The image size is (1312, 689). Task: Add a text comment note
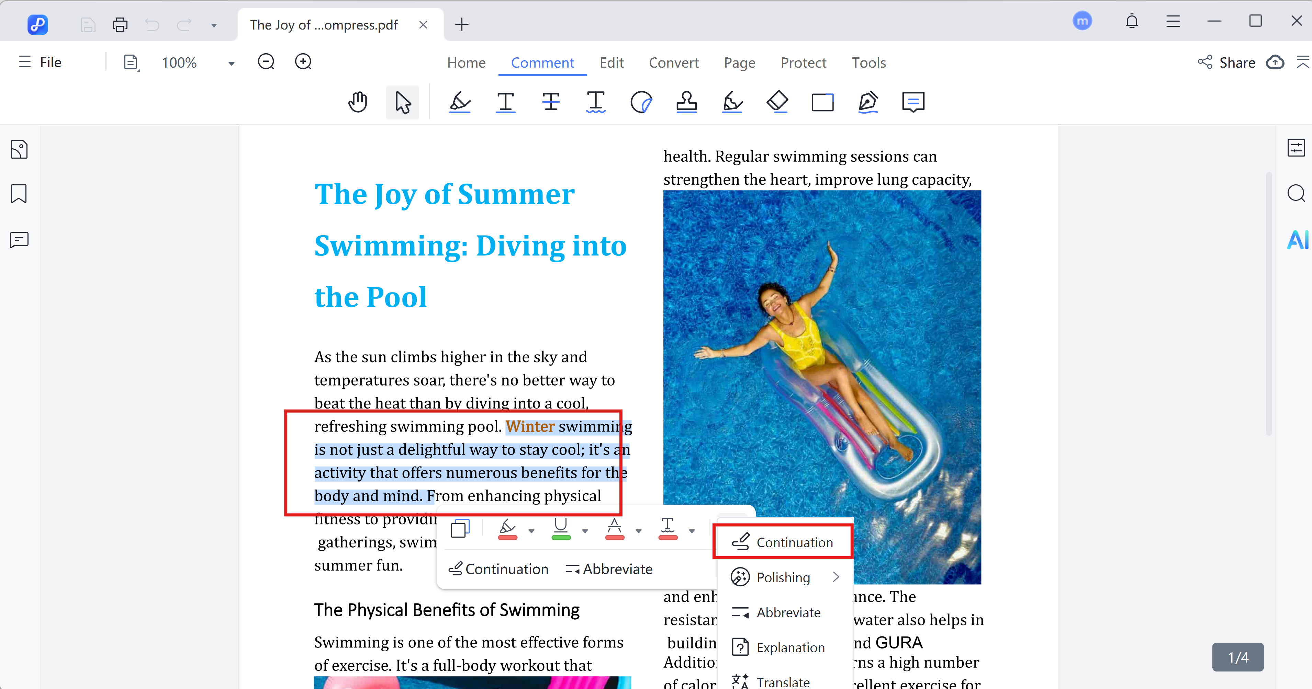click(x=913, y=102)
